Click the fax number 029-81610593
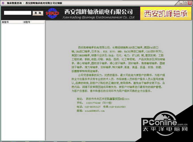193x142 pixels. pos(118,107)
